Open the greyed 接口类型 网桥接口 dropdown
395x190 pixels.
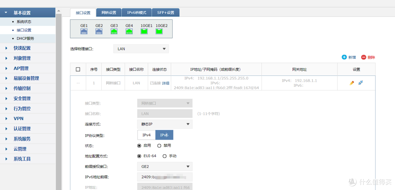click(x=165, y=103)
